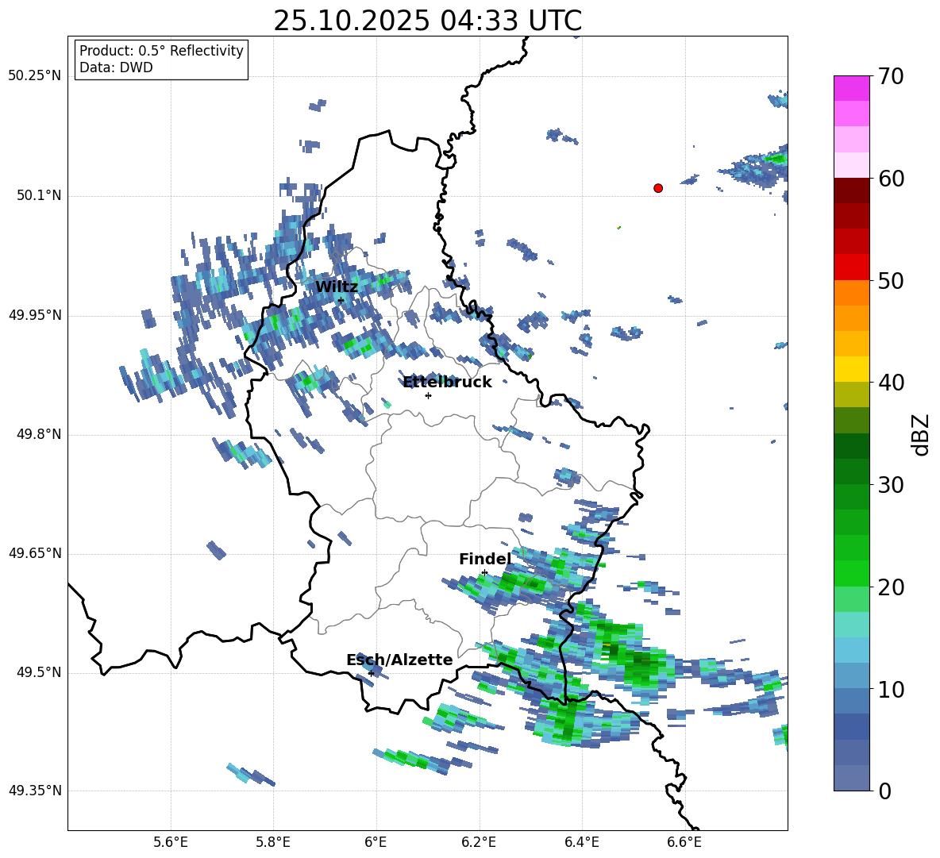Click the bright green colorbar segment at 20
Screen dimensions: 940x858
851,573
